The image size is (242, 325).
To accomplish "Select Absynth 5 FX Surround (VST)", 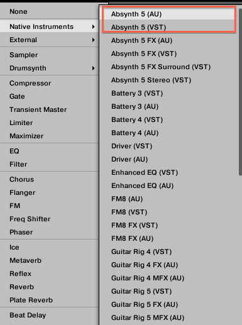I will click(x=169, y=67).
